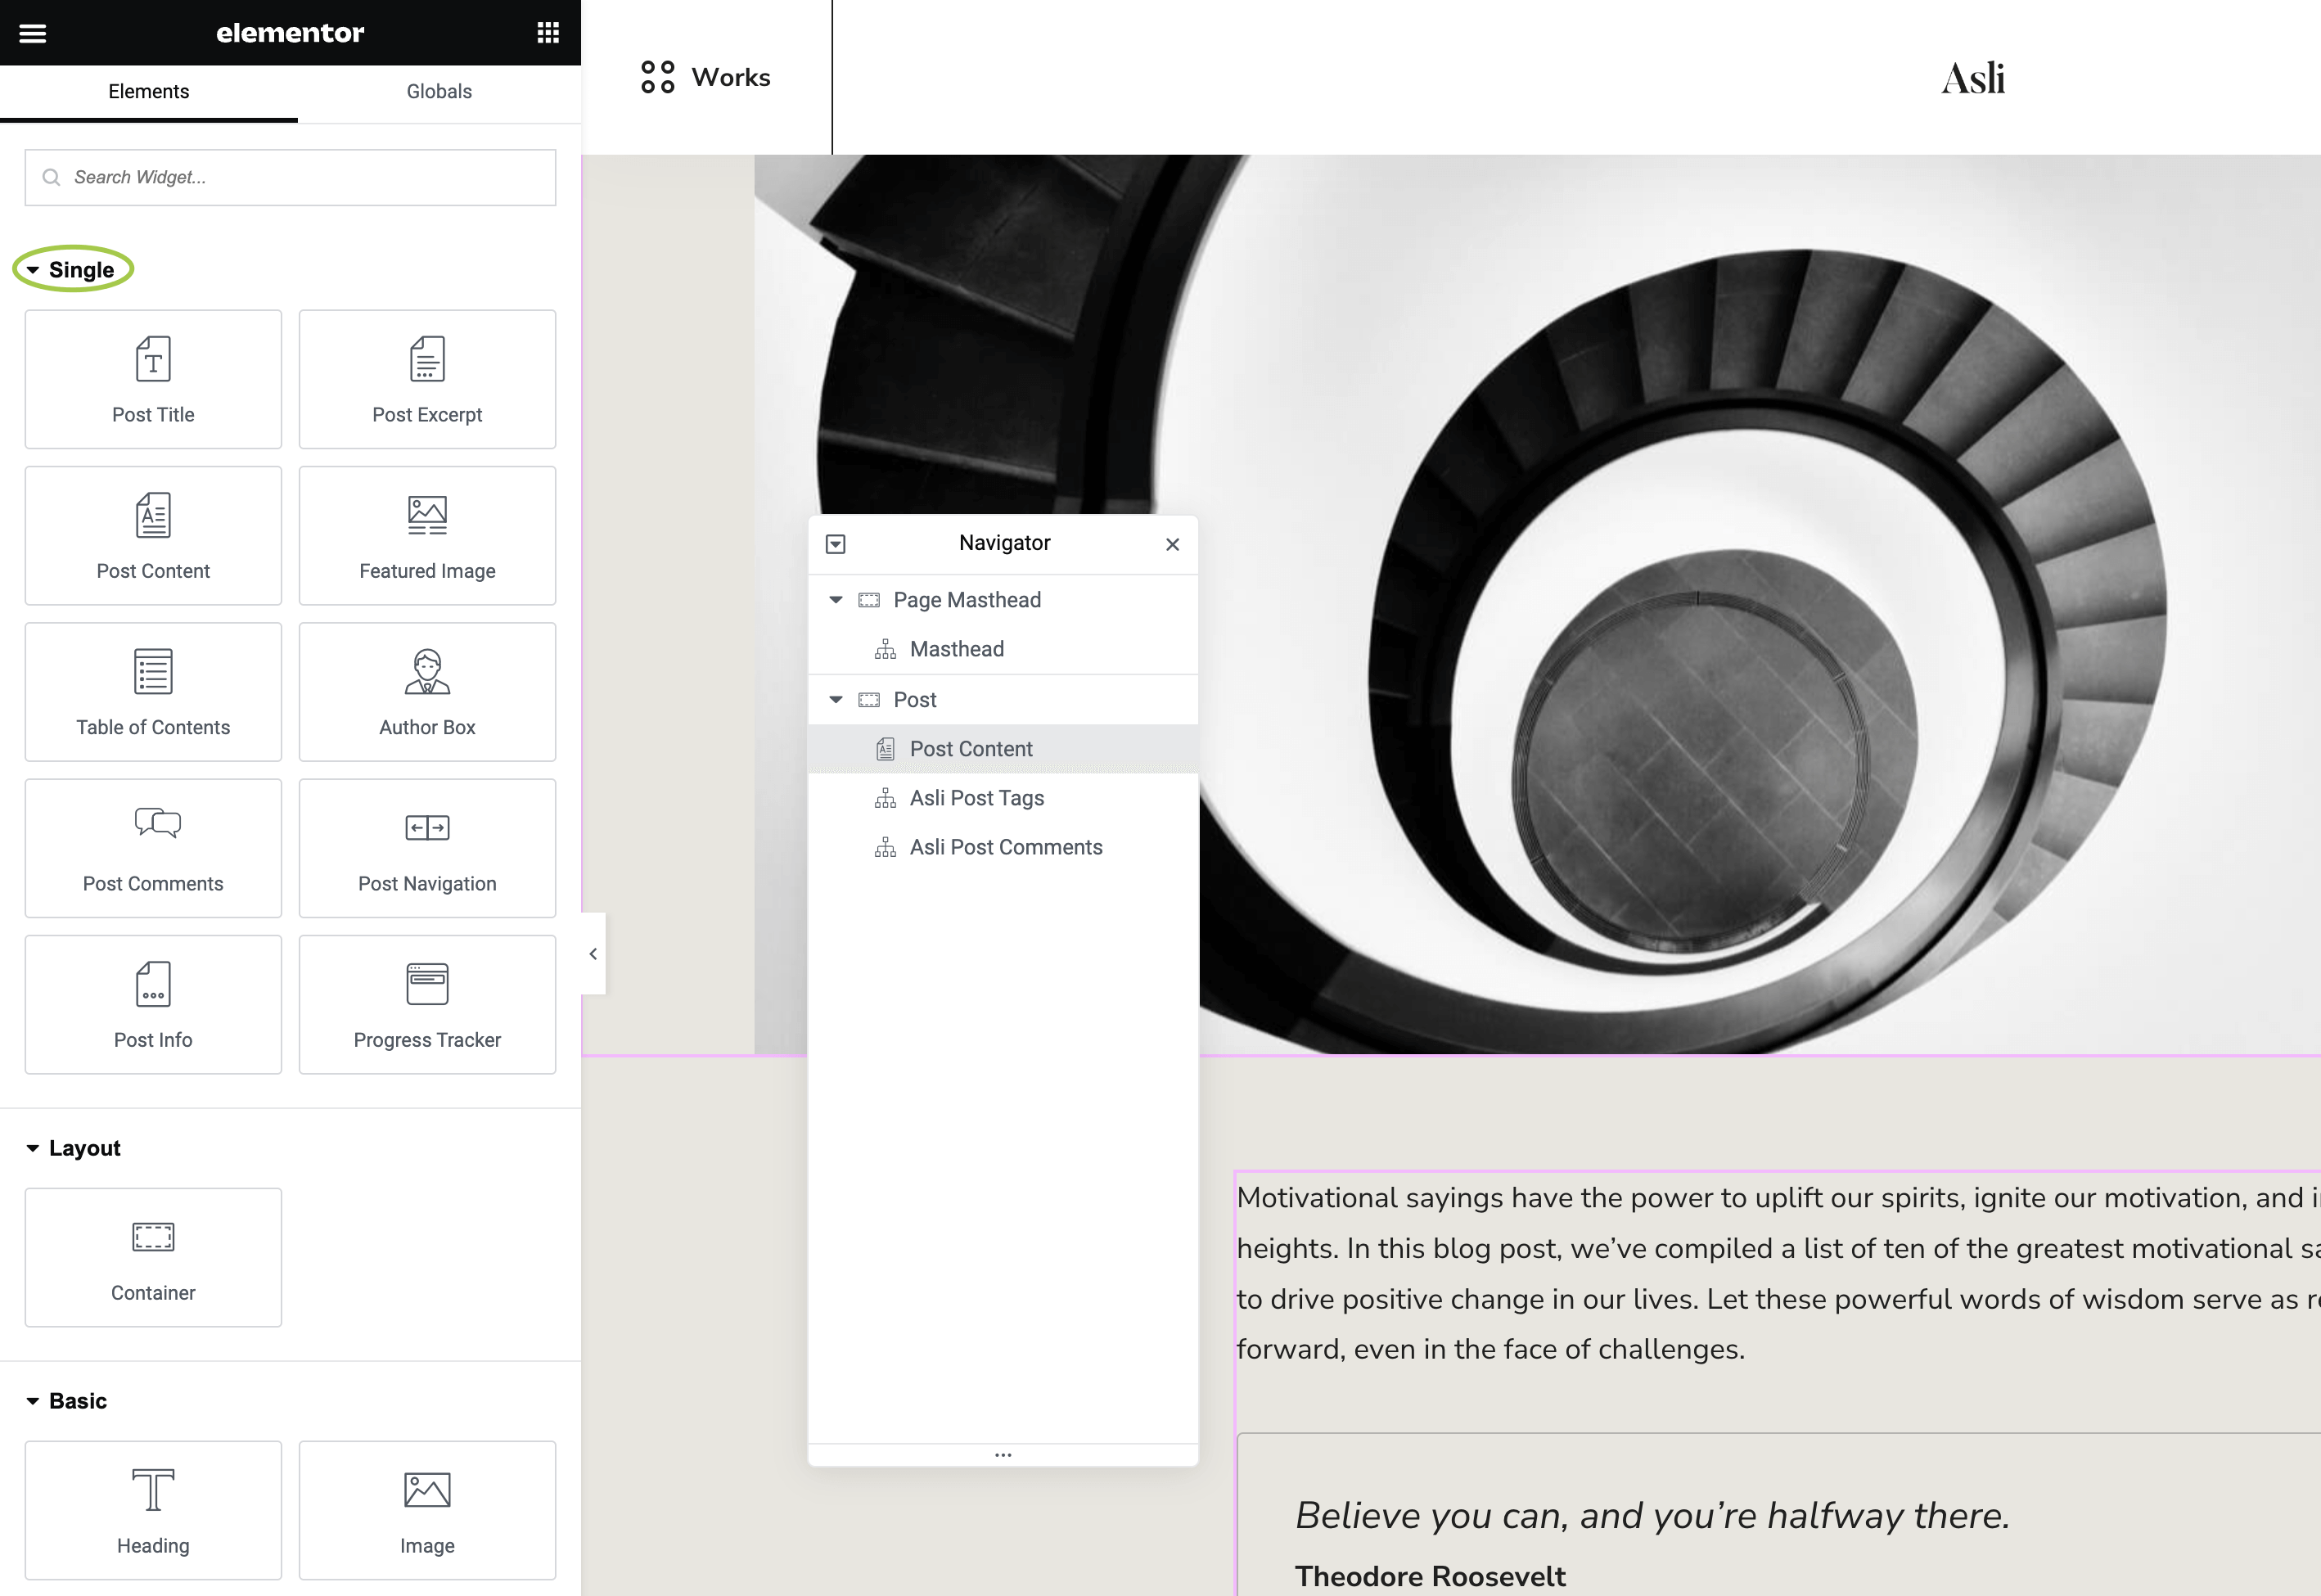The height and width of the screenshot is (1596, 2321).
Task: Switch to the Globals tab
Action: pyautogui.click(x=439, y=92)
